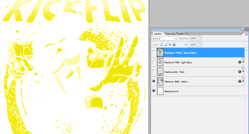The width and height of the screenshot is (249, 134).
Task: Click the lock all padlock icon
Action: tap(174, 45)
